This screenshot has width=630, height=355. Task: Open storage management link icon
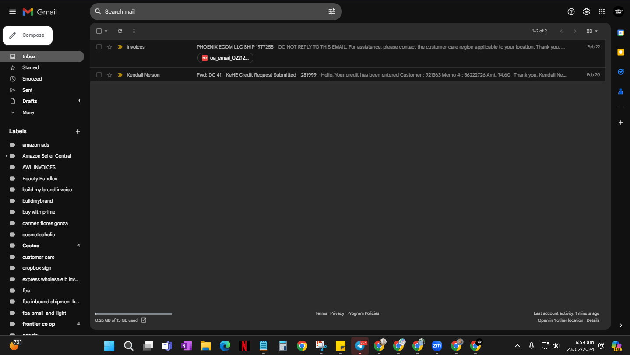click(x=144, y=320)
